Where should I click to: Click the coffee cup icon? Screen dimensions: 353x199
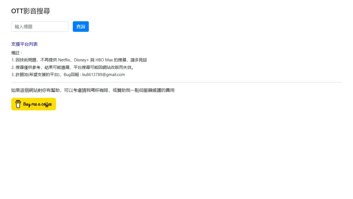(x=18, y=104)
